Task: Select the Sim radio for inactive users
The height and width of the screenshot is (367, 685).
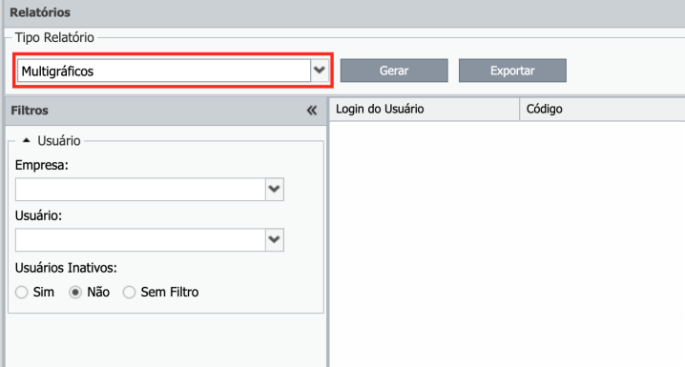Action: point(21,292)
